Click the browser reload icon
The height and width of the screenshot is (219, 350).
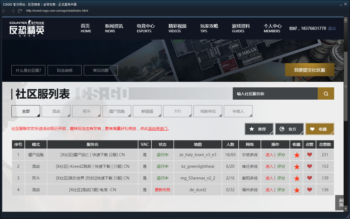pos(20,11)
